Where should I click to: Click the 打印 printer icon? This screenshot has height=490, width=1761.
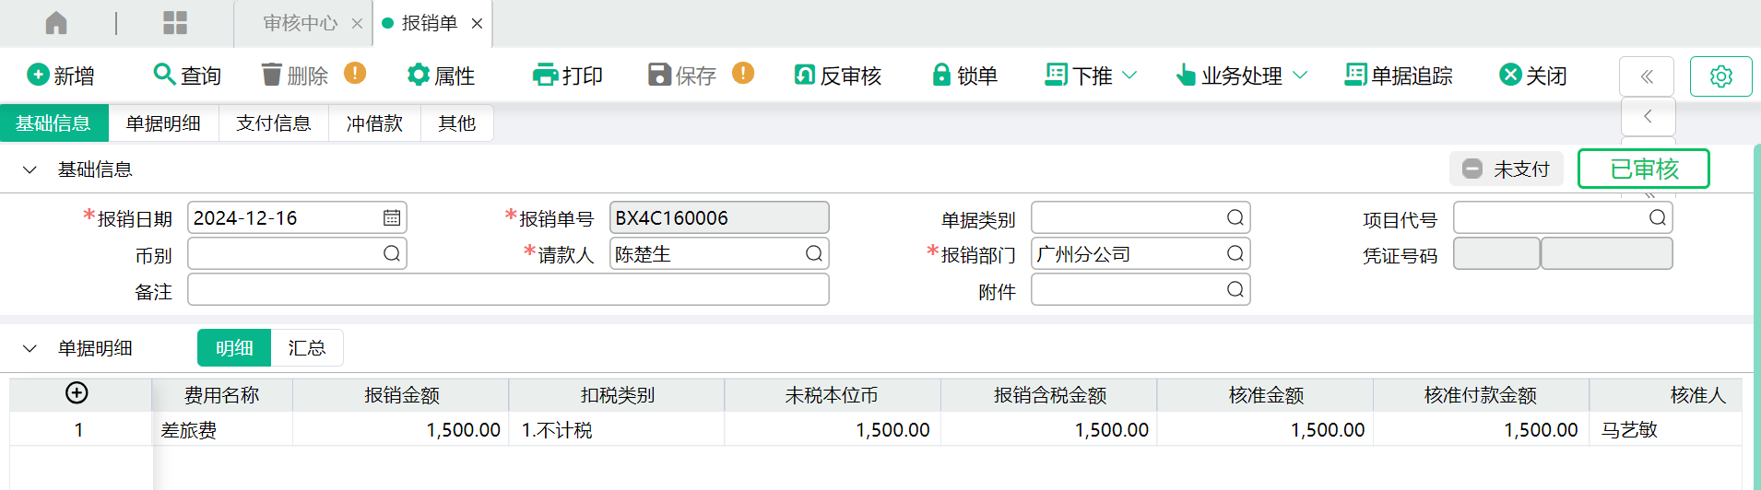click(x=545, y=75)
